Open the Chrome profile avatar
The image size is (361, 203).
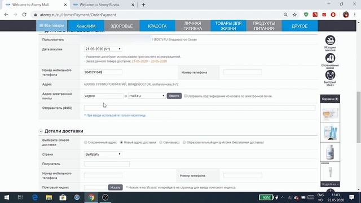pyautogui.click(x=346, y=15)
